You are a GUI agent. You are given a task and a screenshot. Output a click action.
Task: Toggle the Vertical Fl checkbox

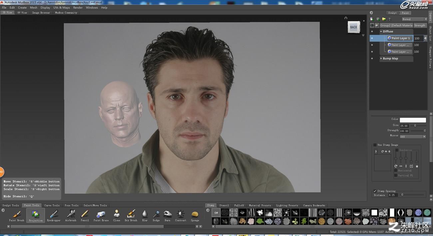(x=396, y=176)
